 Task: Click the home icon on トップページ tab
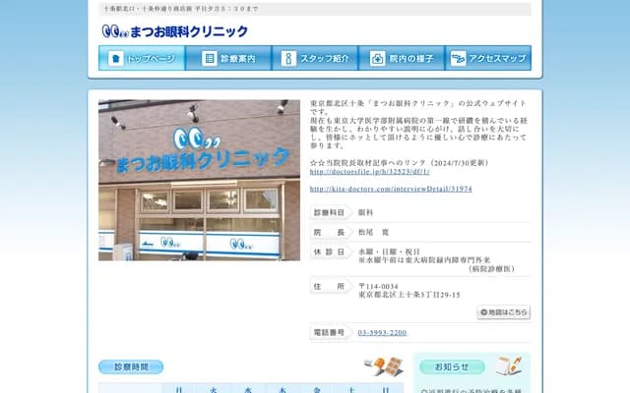(115, 58)
